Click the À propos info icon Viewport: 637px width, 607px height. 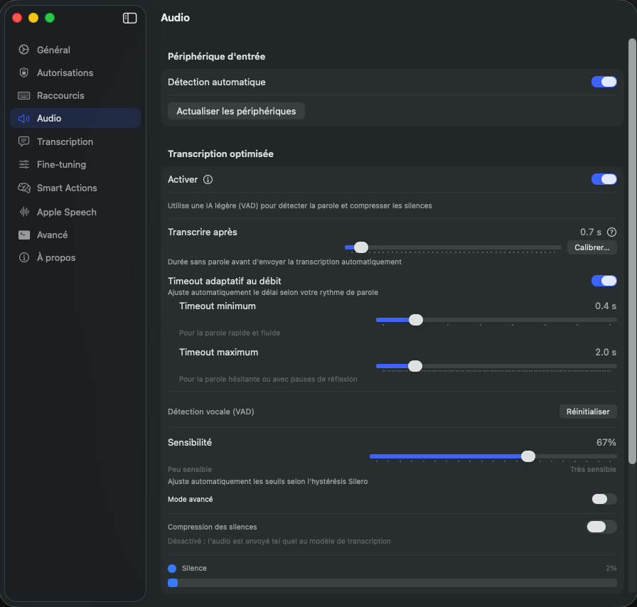pyautogui.click(x=24, y=257)
